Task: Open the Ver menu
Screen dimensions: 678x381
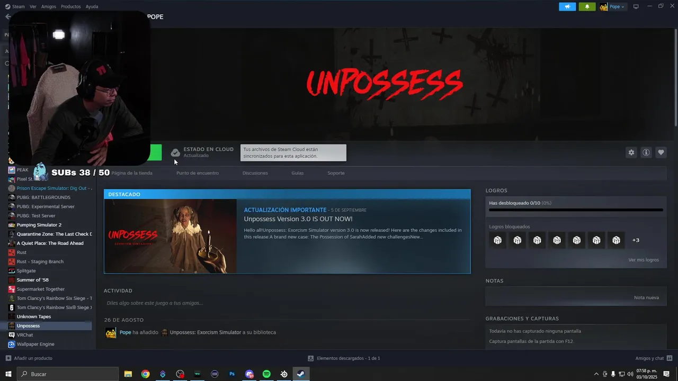Action: coord(33,7)
